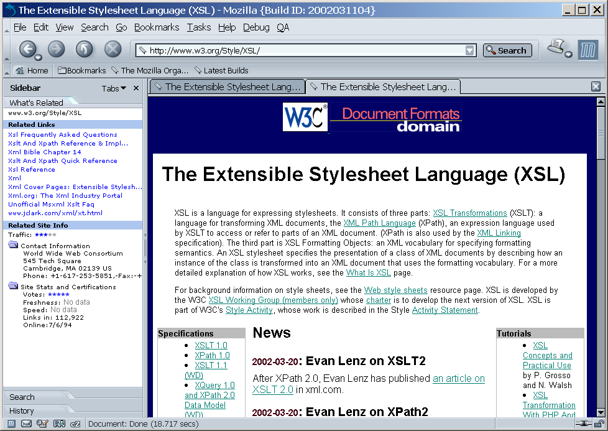Screen dimensions: 608x431
Task: Click the Forward navigation button
Action: click(56, 49)
